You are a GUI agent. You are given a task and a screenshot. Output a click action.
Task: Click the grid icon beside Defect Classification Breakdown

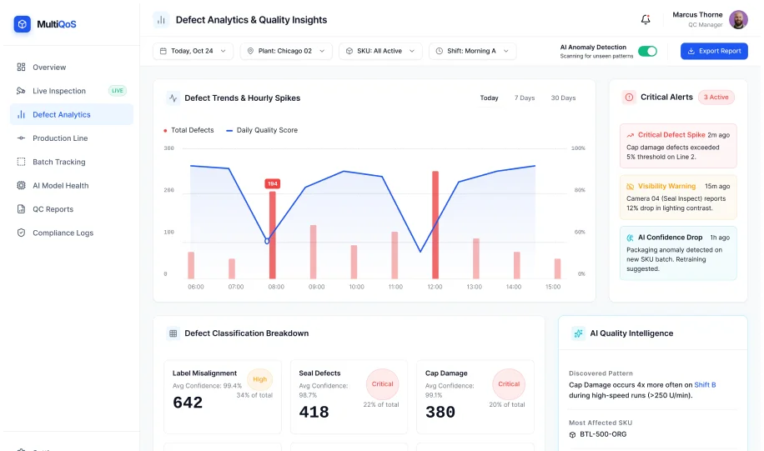pyautogui.click(x=173, y=333)
